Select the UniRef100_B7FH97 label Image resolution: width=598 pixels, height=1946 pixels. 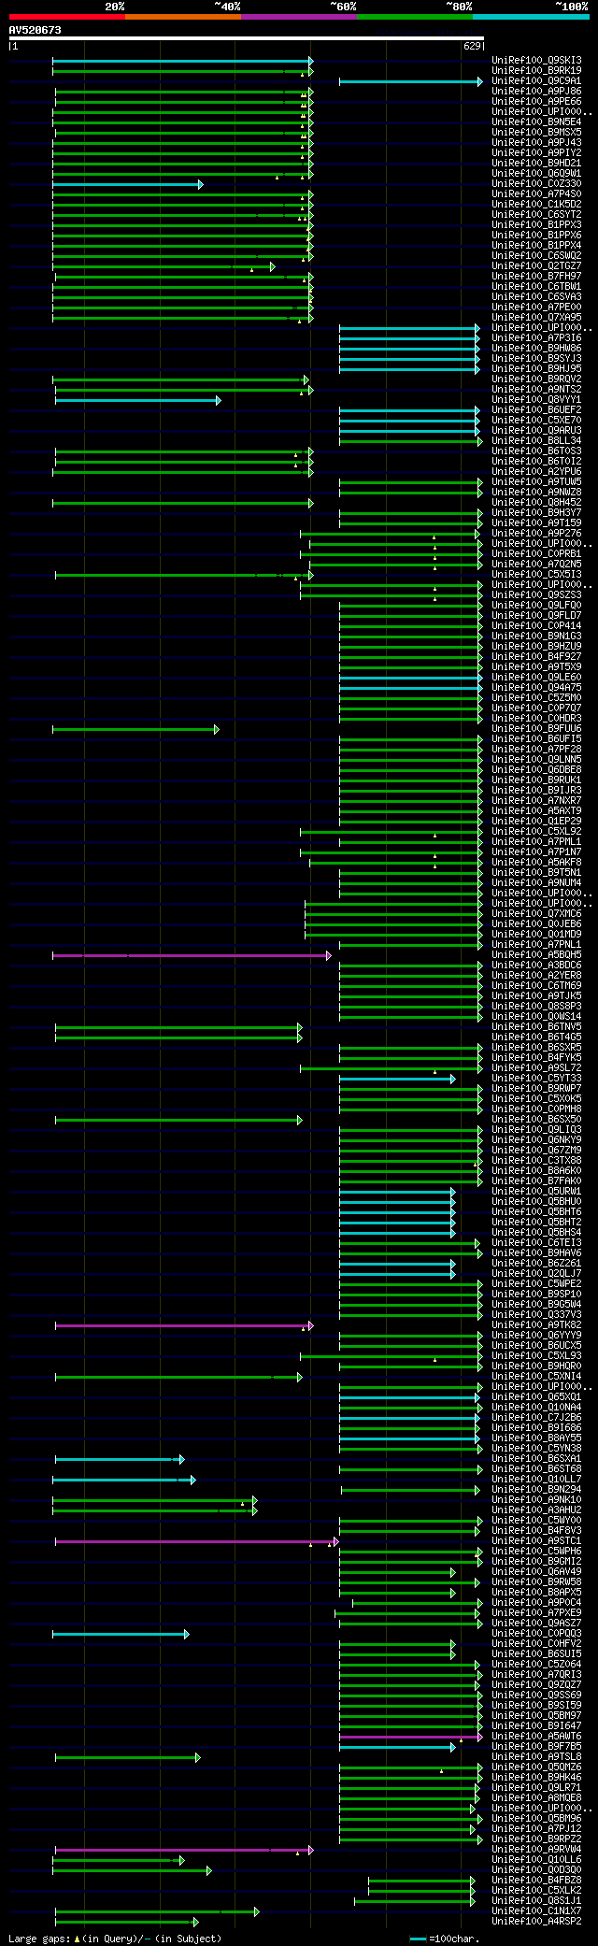[536, 277]
